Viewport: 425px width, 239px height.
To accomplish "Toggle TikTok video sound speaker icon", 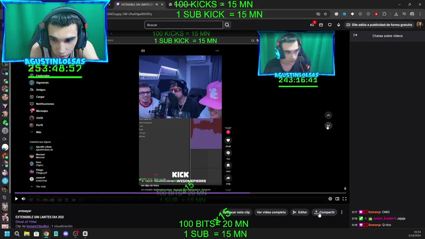I will [x=143, y=51].
